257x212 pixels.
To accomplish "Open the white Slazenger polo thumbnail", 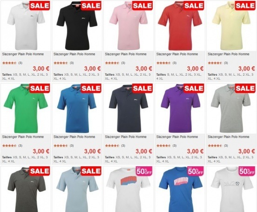I will coord(26,26).
